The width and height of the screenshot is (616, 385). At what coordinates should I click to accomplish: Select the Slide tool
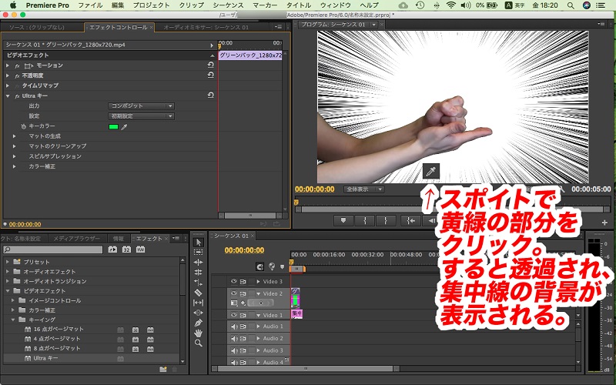[x=199, y=313]
